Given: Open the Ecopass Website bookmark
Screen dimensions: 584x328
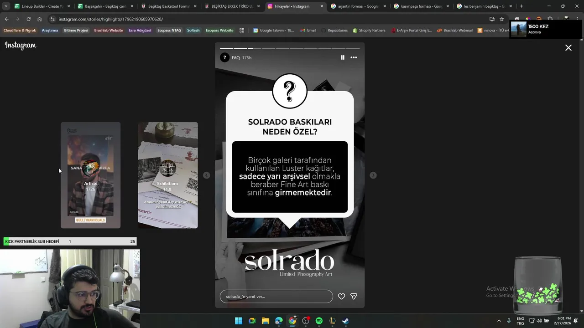Looking at the screenshot, I should [x=219, y=31].
